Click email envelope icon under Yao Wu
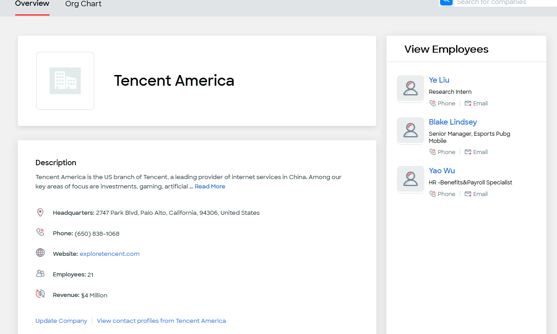557x334 pixels. 468,194
